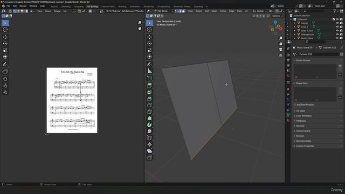This screenshot has height=194, width=345.
Task: Open the Image menu in UV editor
Action: tap(57, 11)
